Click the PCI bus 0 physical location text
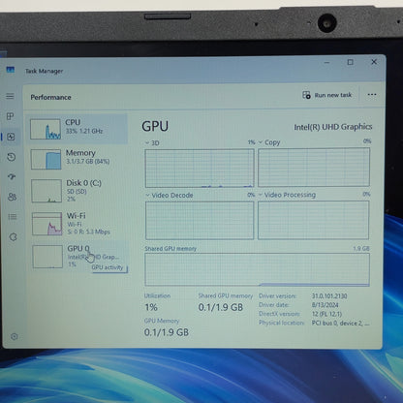Image resolution: width=403 pixels, height=403 pixels. 341,323
